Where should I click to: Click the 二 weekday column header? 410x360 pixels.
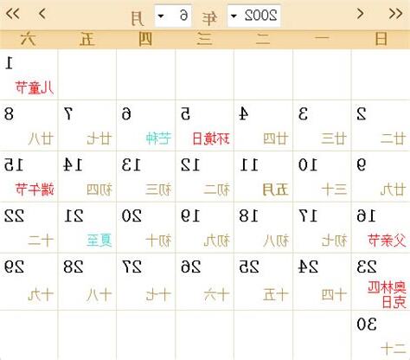tap(263, 39)
